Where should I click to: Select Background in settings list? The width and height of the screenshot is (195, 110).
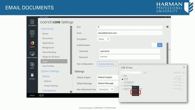pyautogui.click(x=48, y=48)
